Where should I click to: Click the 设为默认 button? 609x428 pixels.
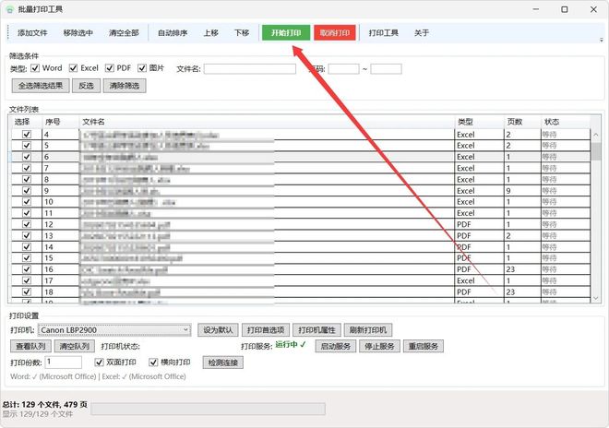coord(218,330)
